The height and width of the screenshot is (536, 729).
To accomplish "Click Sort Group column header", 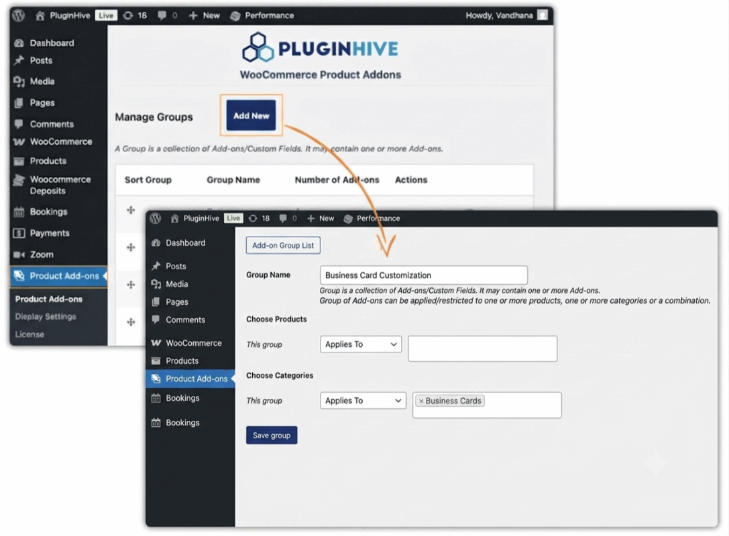I will point(148,180).
